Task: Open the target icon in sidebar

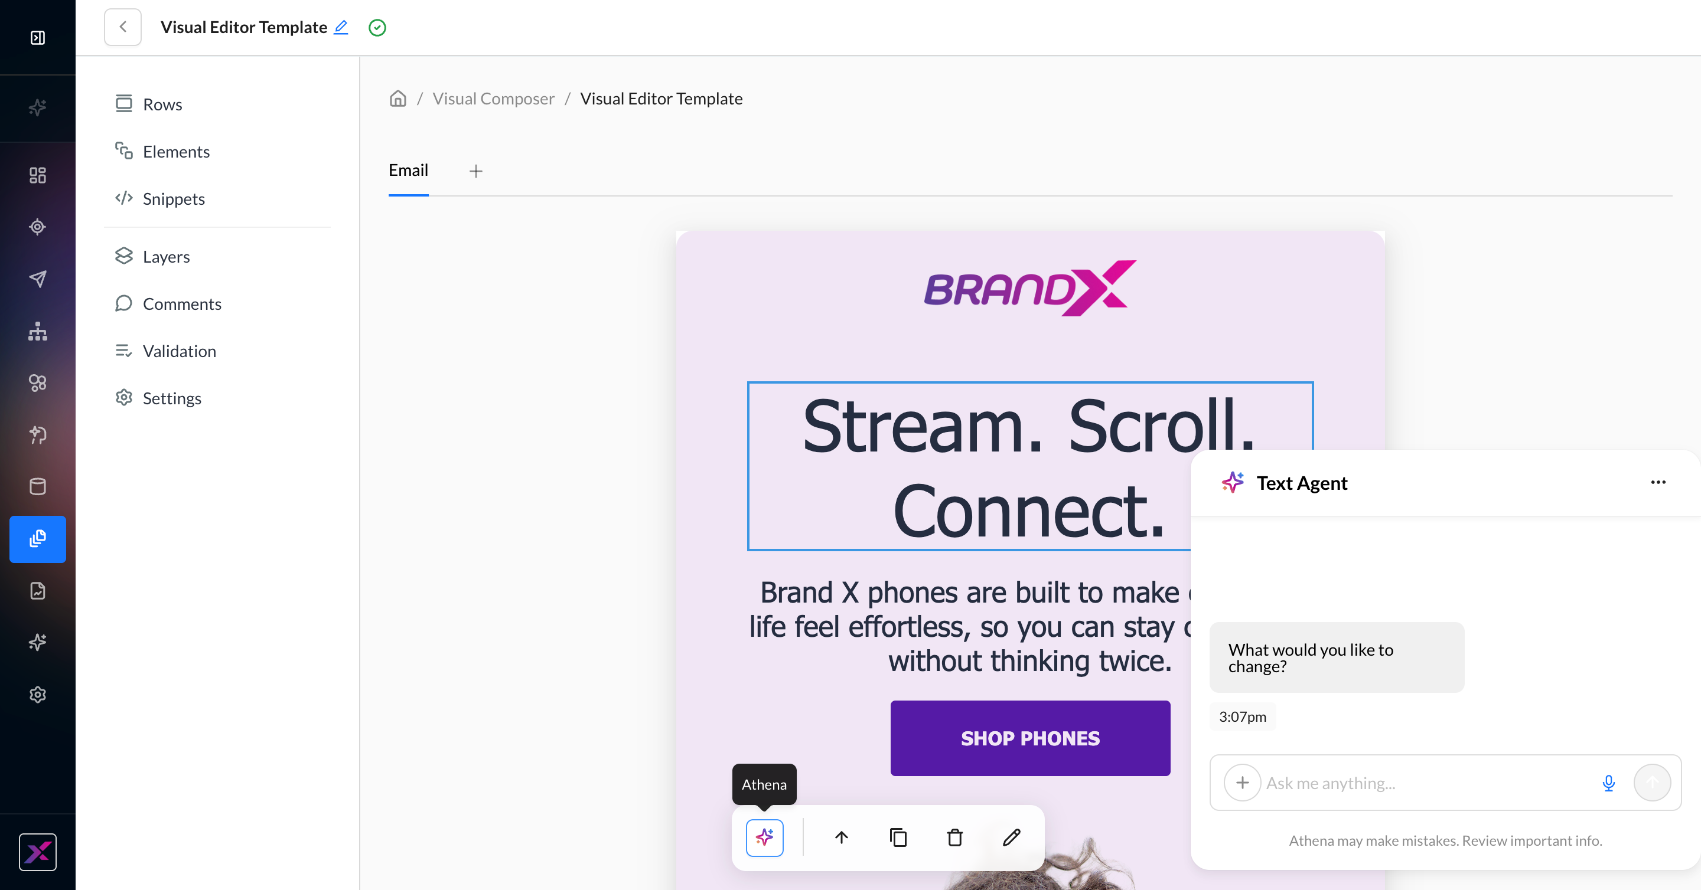Action: coord(38,227)
